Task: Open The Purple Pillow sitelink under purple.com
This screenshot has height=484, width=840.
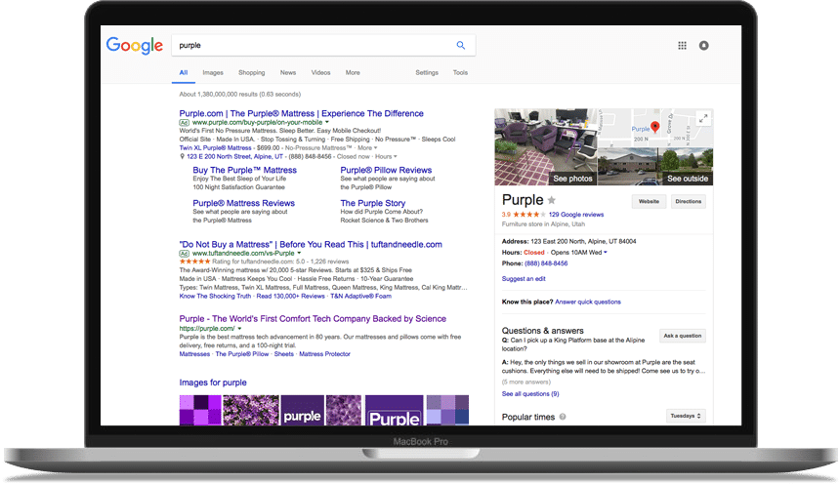Action: [242, 354]
